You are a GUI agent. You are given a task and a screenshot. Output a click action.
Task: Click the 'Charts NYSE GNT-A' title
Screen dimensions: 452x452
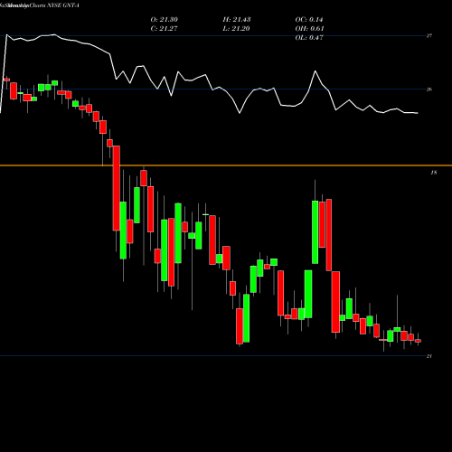pyautogui.click(x=54, y=5)
